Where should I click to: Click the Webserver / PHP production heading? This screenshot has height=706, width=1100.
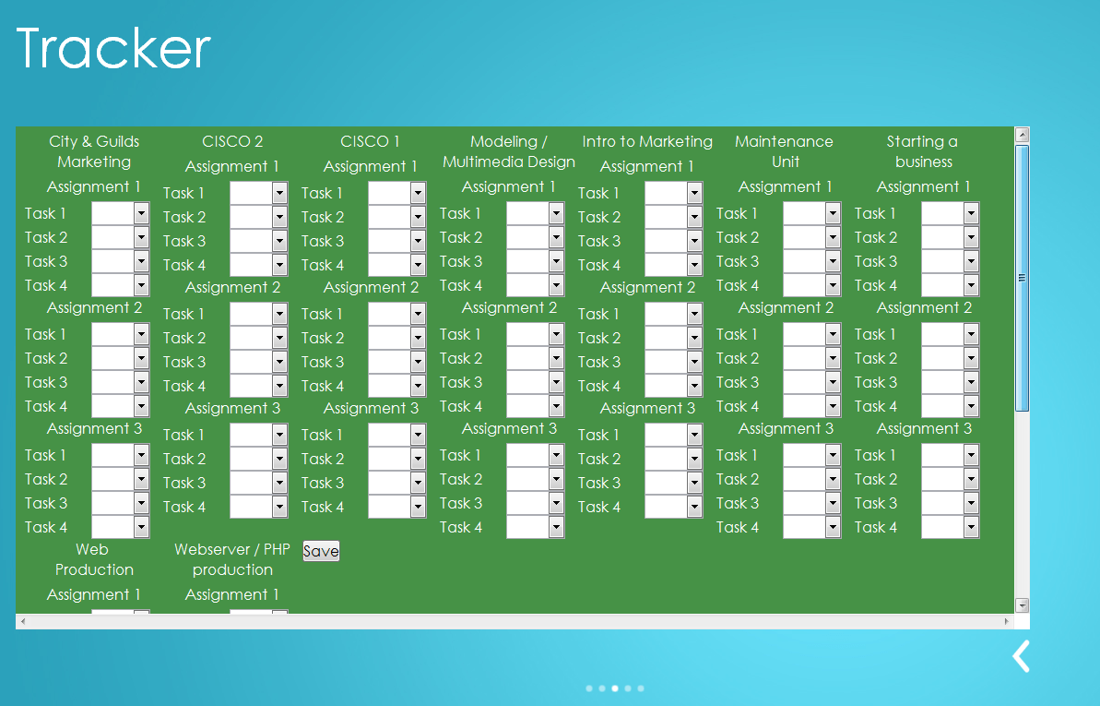click(232, 560)
